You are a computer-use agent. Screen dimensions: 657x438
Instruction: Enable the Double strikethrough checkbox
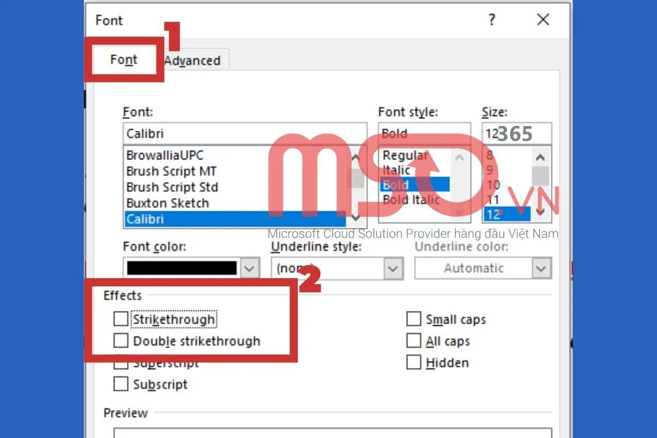tap(121, 341)
